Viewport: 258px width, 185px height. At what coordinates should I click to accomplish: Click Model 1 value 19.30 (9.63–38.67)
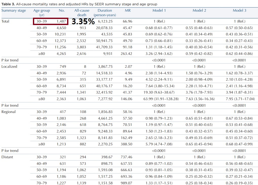tap(159, 92)
